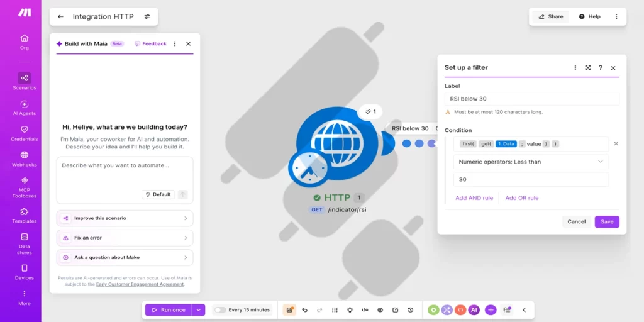
Task: Close the Build with Maia panel
Action: click(x=188, y=43)
